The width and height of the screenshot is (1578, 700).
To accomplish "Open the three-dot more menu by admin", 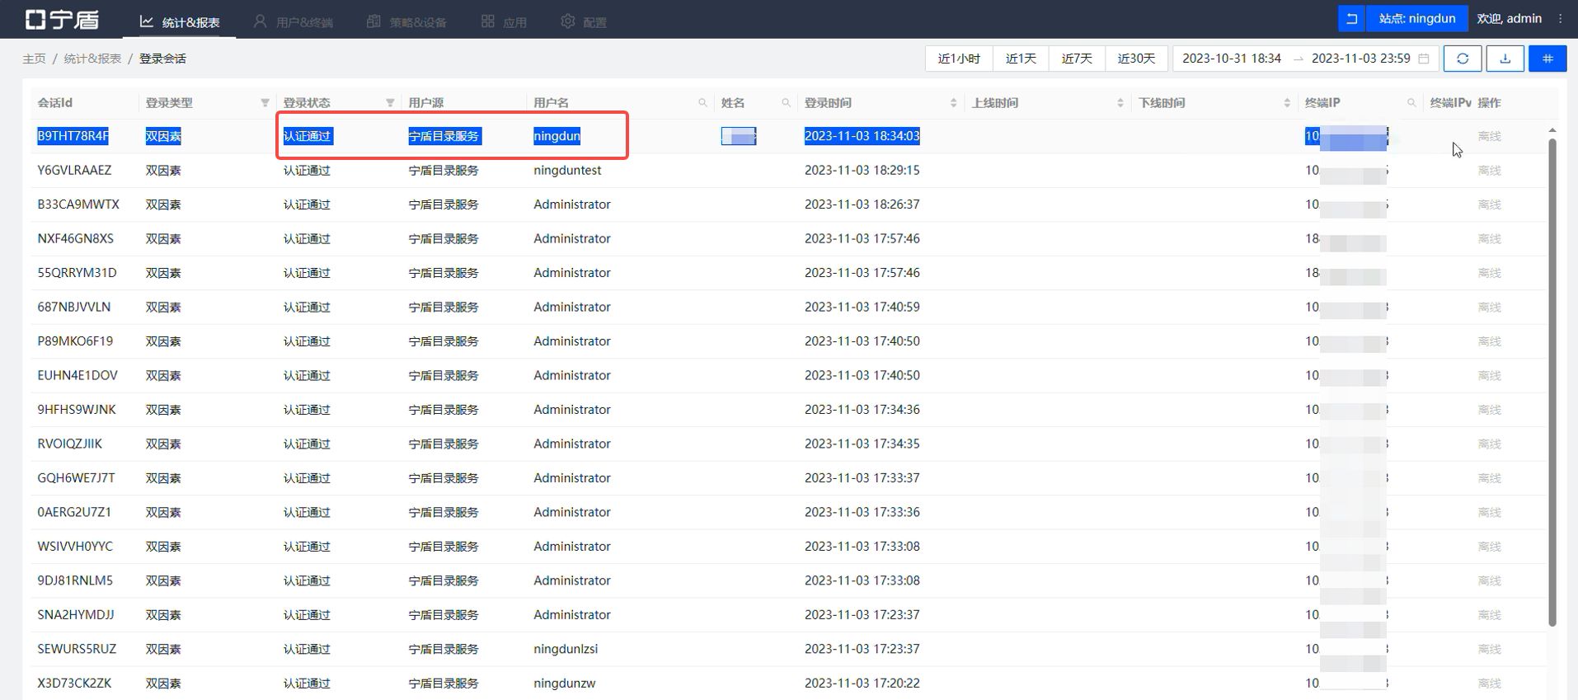I will tap(1560, 18).
